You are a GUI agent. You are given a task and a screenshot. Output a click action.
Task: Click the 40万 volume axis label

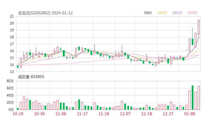tap(10, 95)
